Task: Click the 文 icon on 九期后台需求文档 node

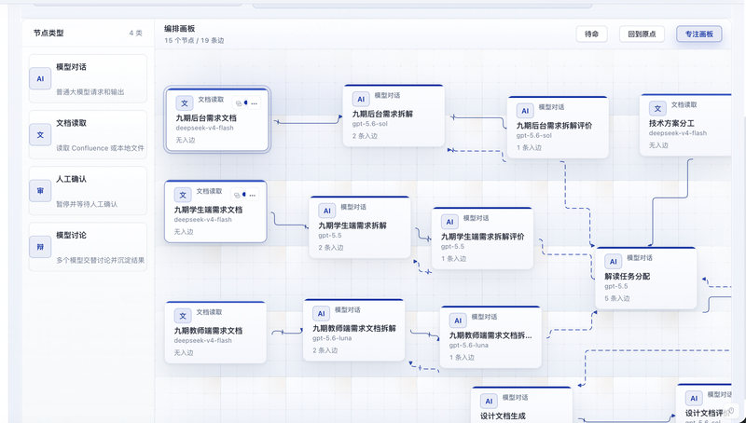Action: 185,103
